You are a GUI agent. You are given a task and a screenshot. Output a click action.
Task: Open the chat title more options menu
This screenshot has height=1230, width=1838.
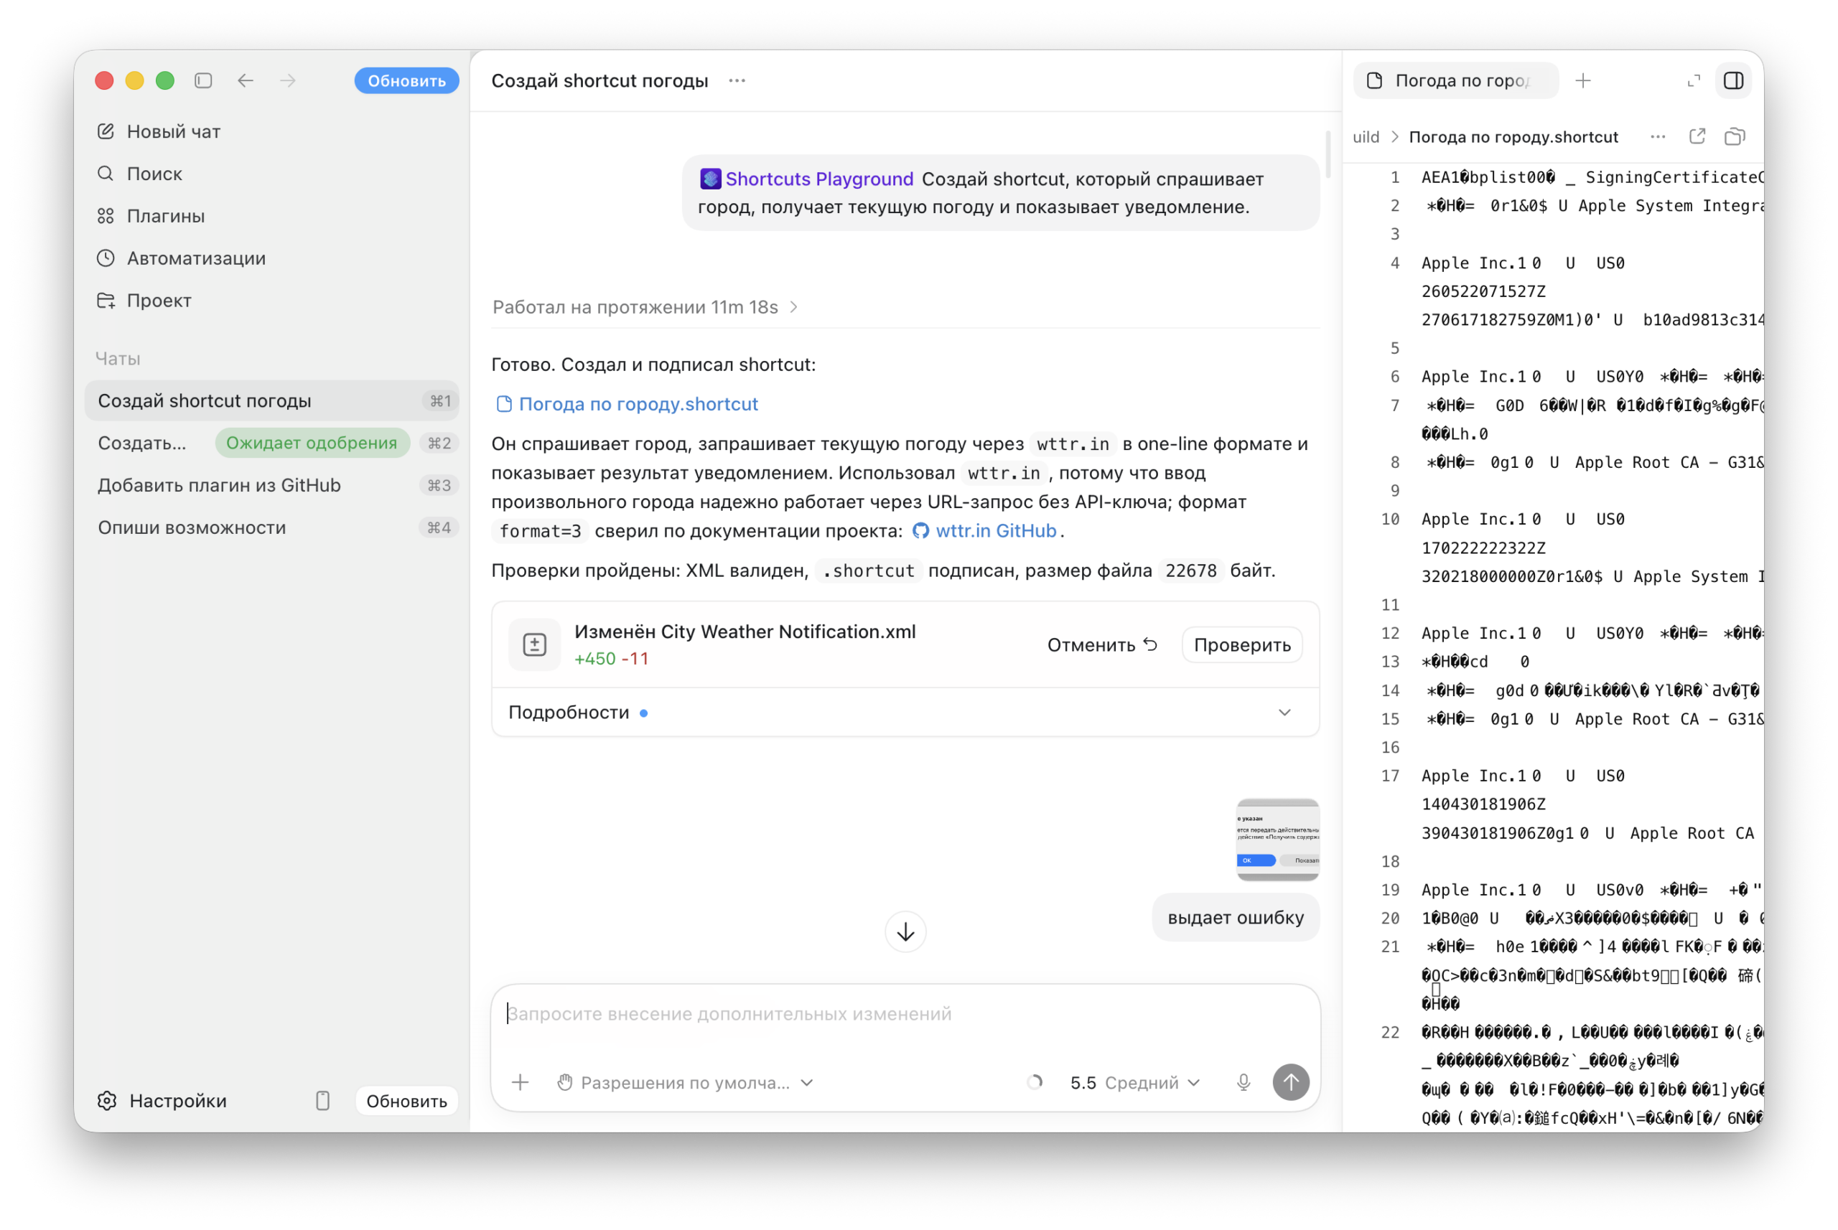pos(737,81)
